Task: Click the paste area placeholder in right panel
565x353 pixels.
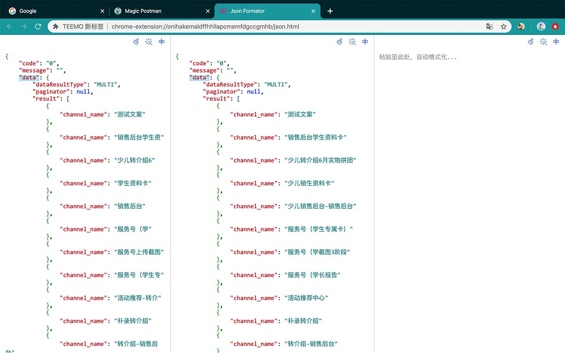Action: 418,57
